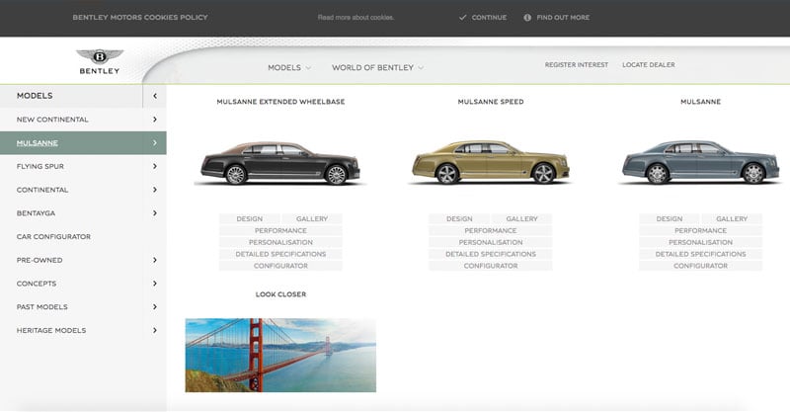The width and height of the screenshot is (790, 412).
Task: Click the Mulsanne Extended Wheelbase car image
Action: (280, 162)
